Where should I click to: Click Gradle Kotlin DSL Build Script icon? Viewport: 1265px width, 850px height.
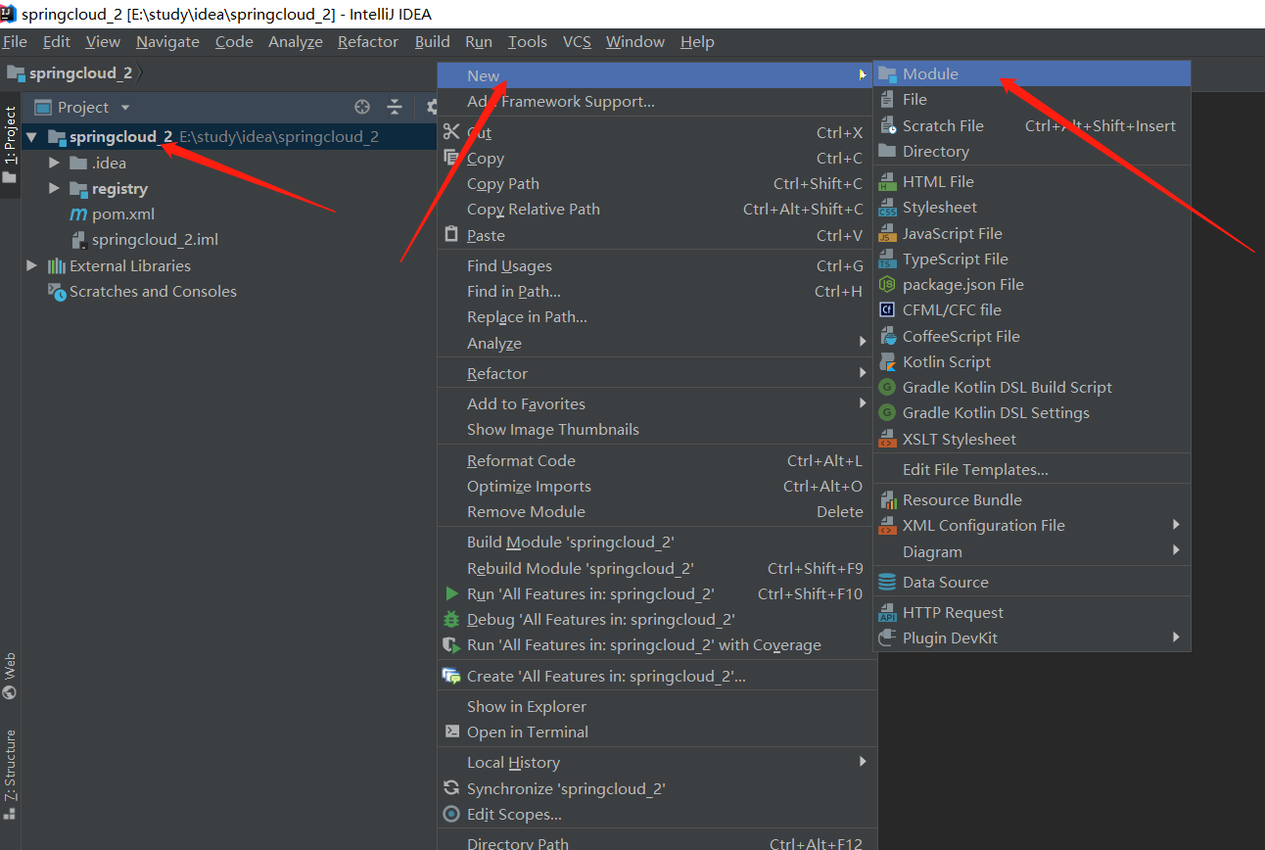click(887, 387)
